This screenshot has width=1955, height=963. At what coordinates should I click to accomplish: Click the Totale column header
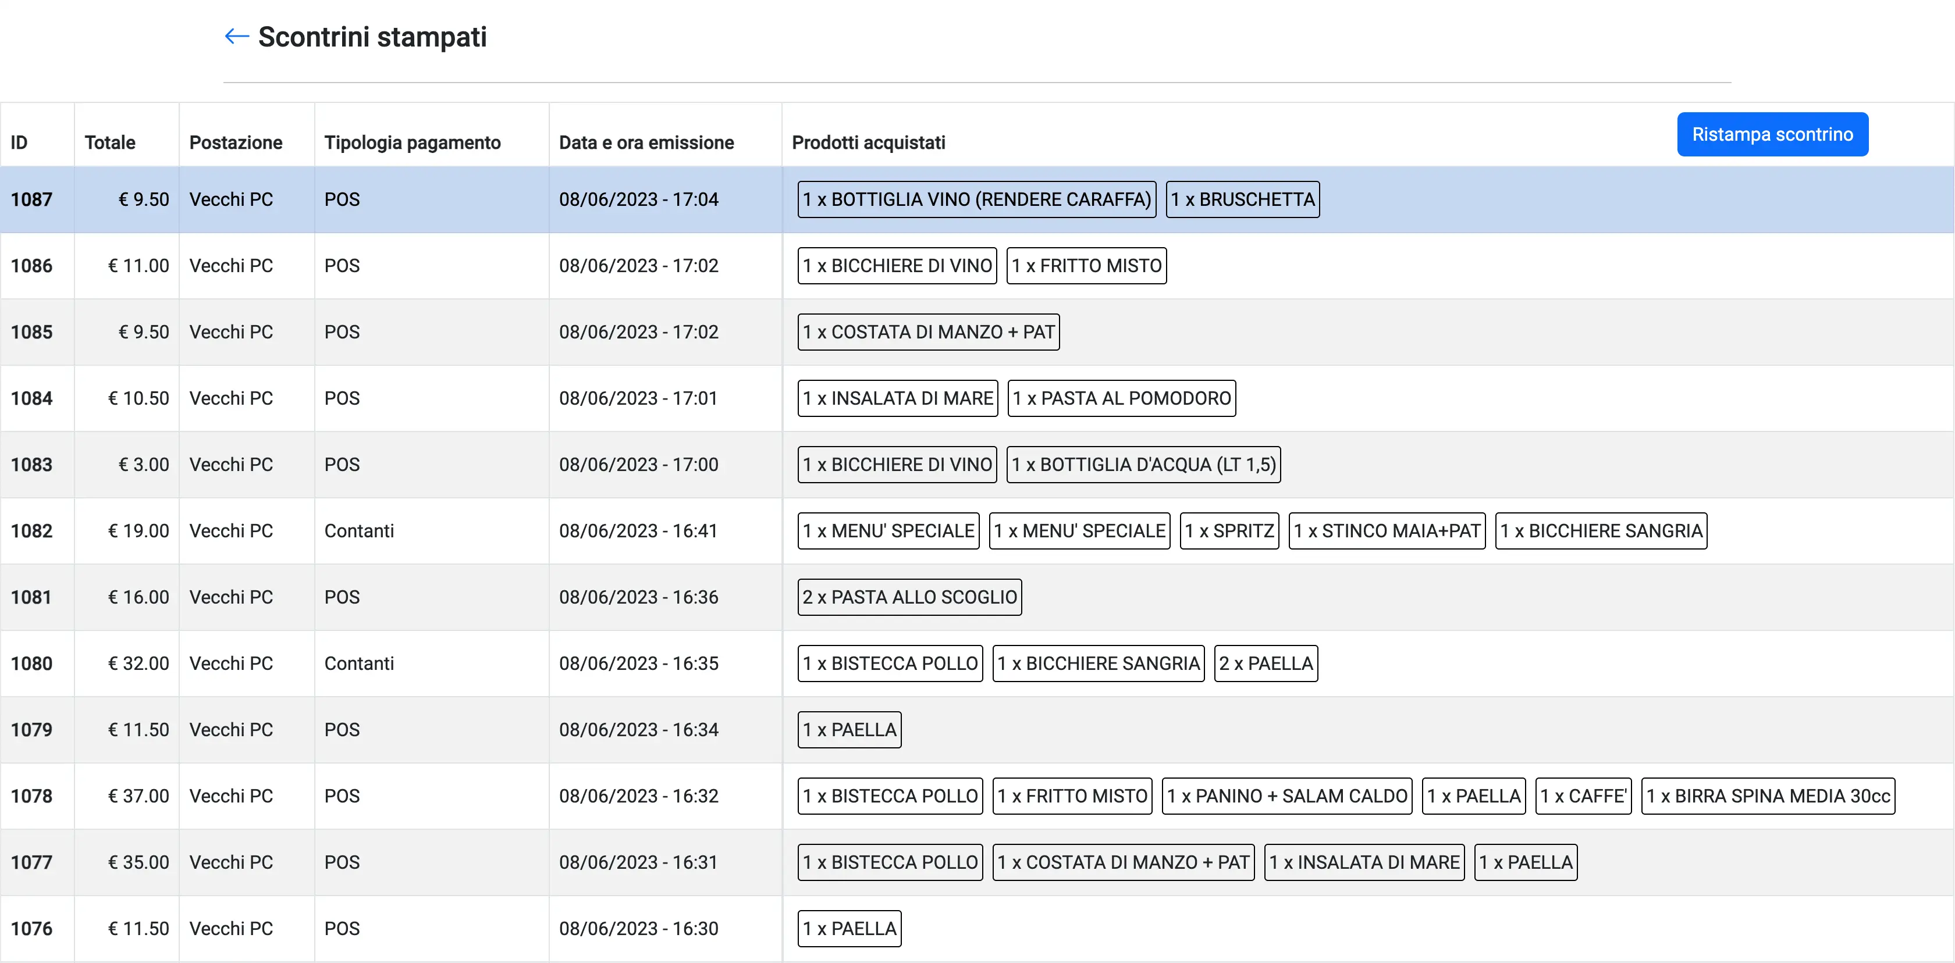click(110, 142)
